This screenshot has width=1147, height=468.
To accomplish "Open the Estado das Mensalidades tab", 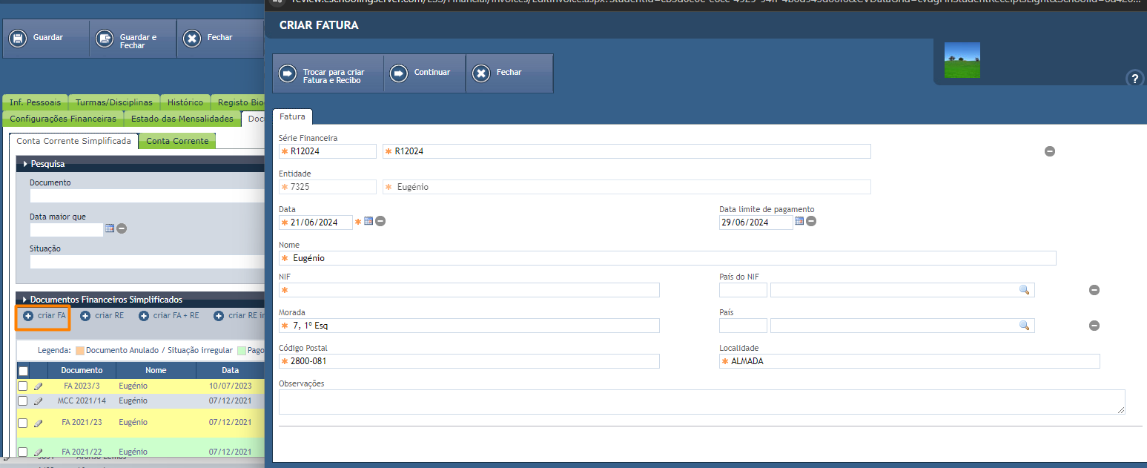I will pyautogui.click(x=182, y=119).
